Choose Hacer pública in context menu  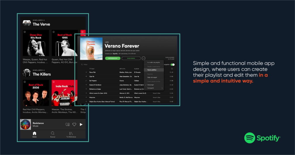click(x=154, y=70)
